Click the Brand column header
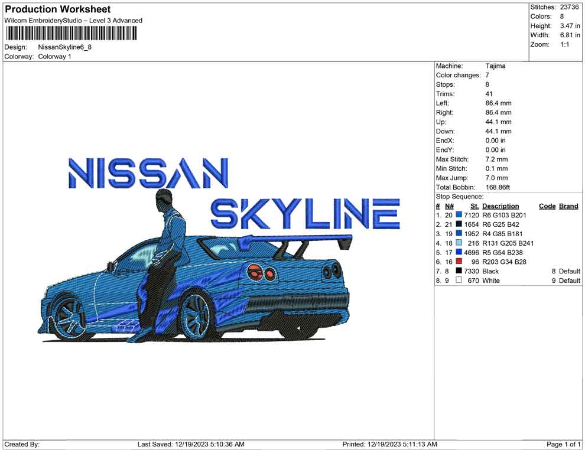Image resolution: width=585 pixels, height=450 pixels. click(x=568, y=206)
